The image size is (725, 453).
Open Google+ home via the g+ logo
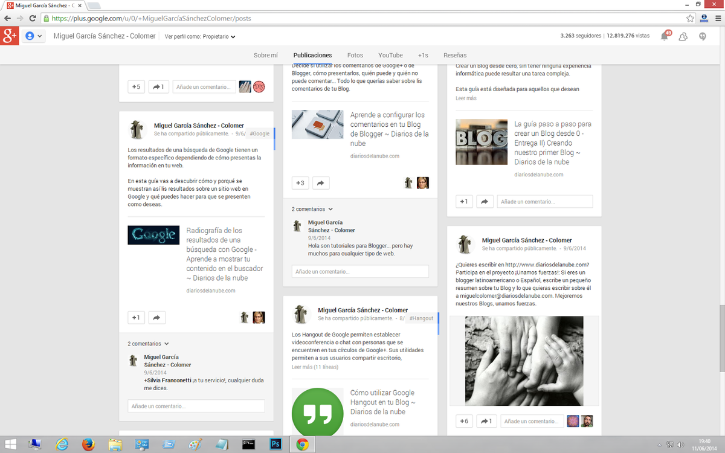click(x=9, y=36)
